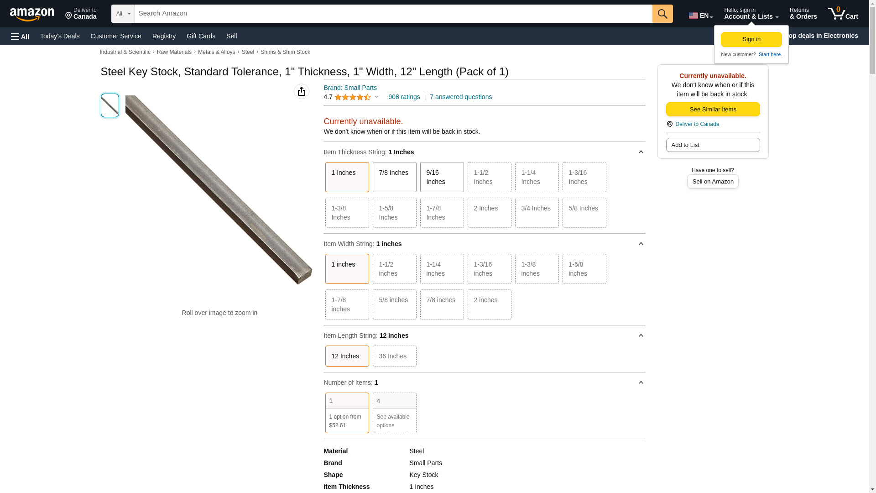Open the shopping cart icon

point(843,13)
